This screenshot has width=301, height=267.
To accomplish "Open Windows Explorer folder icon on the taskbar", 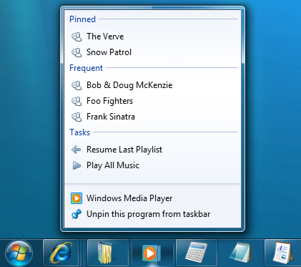I will pyautogui.click(x=108, y=253).
